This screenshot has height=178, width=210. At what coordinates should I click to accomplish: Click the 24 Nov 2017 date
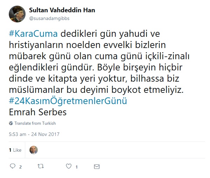(45, 134)
